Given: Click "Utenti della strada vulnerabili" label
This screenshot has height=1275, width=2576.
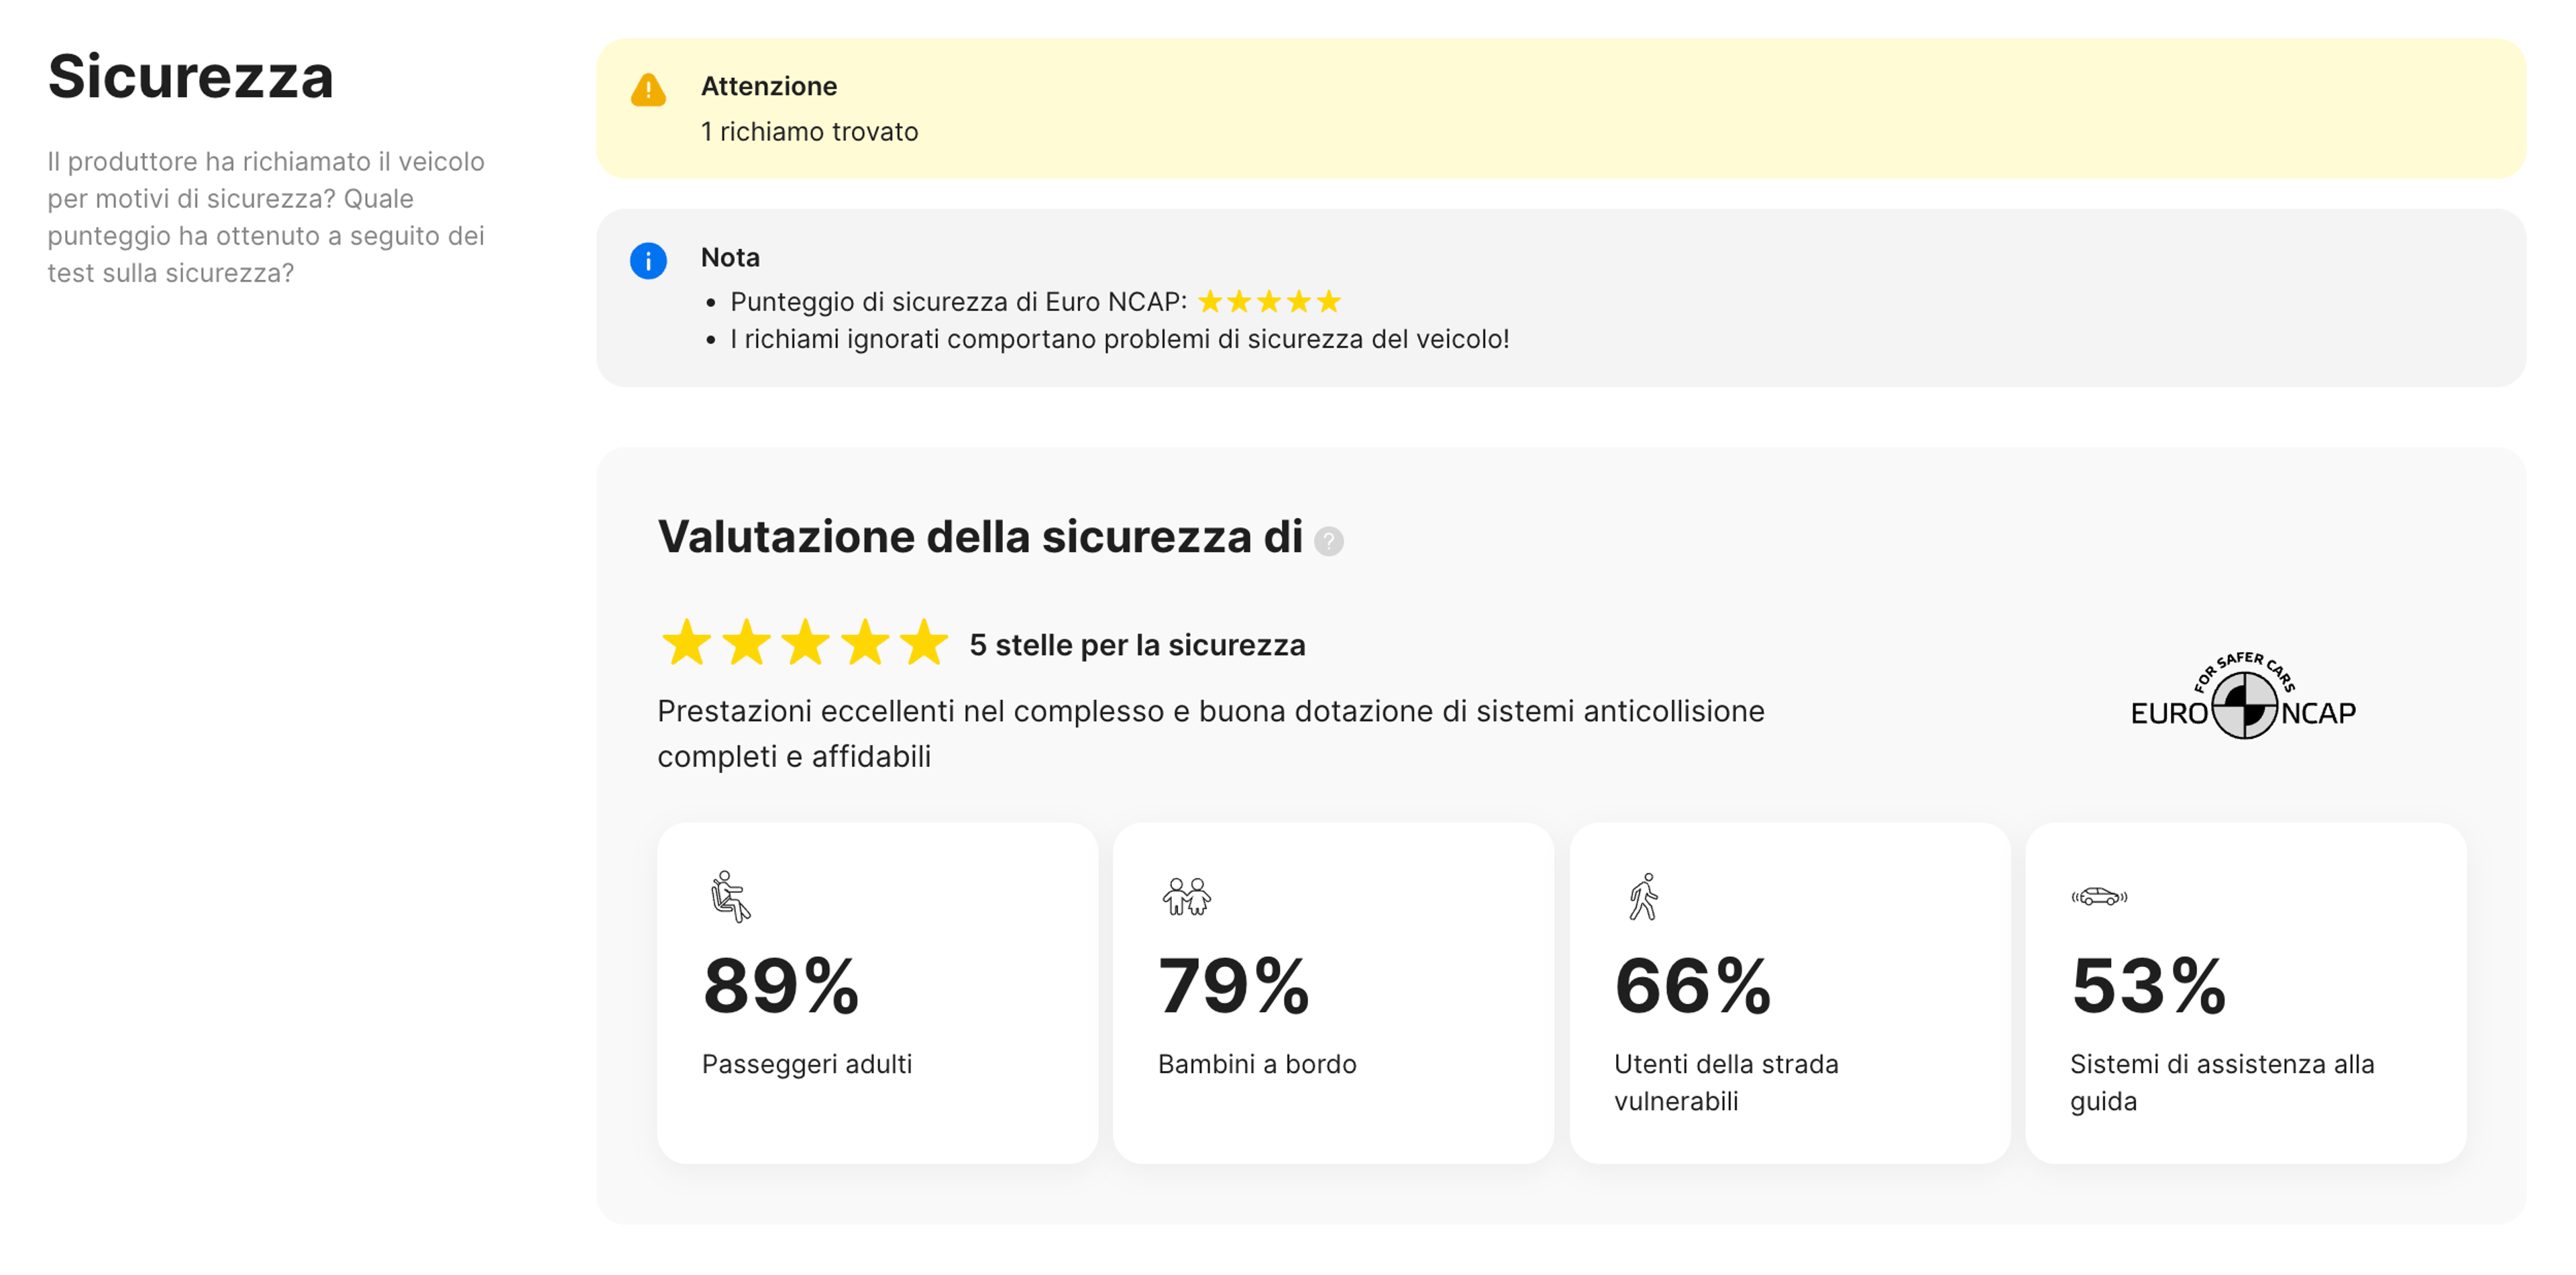Looking at the screenshot, I should click(x=1726, y=1082).
